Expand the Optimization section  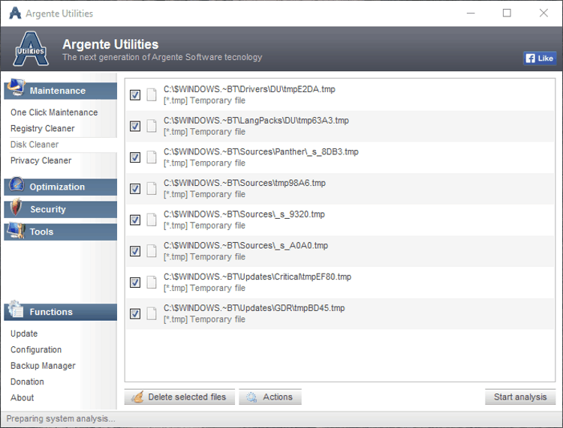[x=61, y=187]
